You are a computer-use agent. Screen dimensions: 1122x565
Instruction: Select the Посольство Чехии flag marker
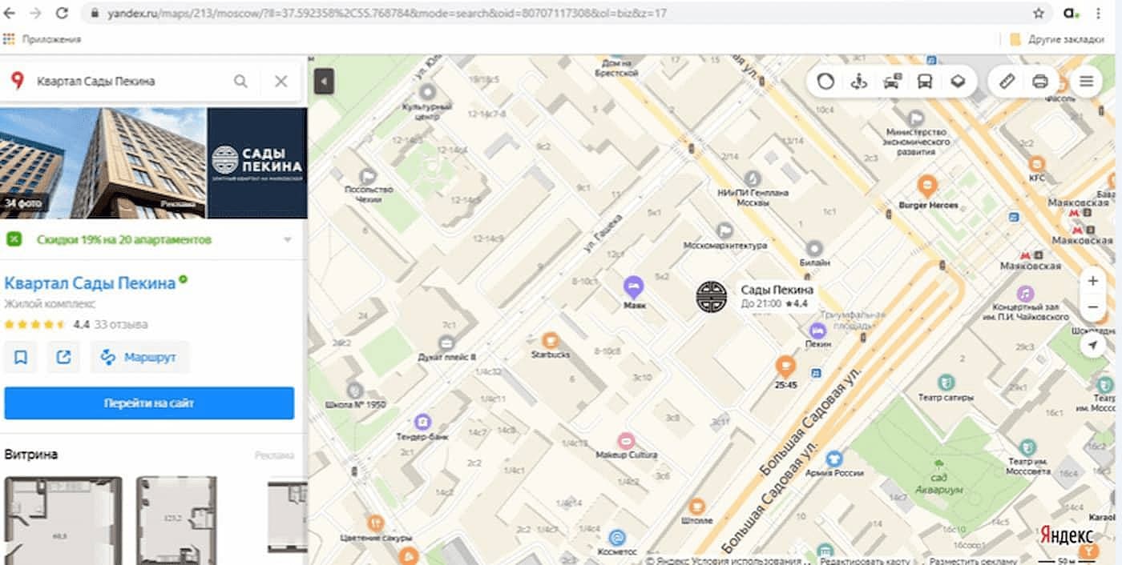368,175
